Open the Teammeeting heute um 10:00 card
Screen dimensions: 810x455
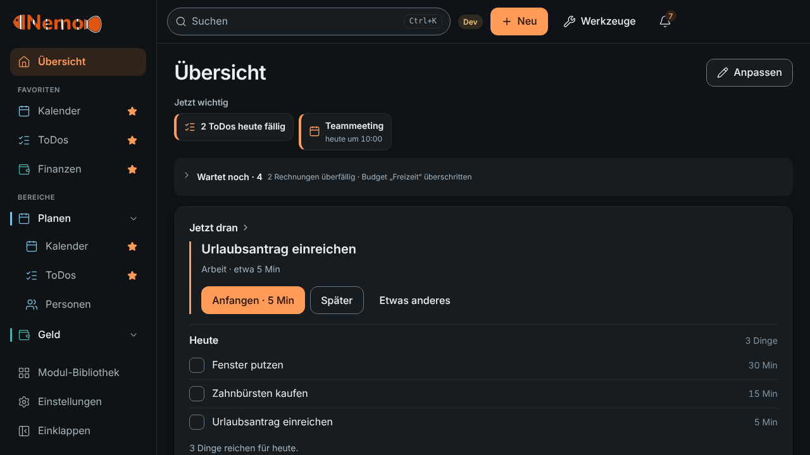coord(345,131)
